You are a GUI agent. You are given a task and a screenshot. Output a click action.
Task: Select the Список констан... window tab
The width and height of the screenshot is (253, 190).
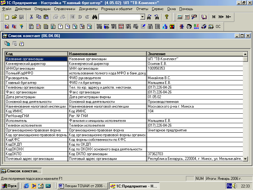(x=21, y=171)
